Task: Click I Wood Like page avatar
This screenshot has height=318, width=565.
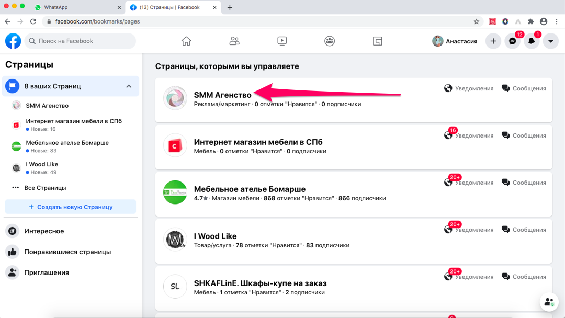Action: point(175,240)
